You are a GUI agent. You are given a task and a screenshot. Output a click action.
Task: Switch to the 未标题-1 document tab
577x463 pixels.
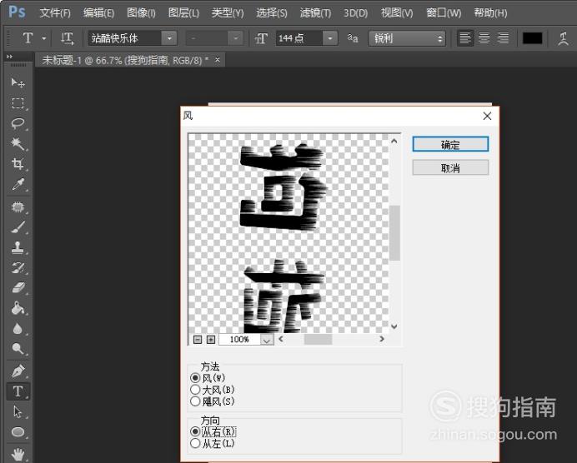125,60
